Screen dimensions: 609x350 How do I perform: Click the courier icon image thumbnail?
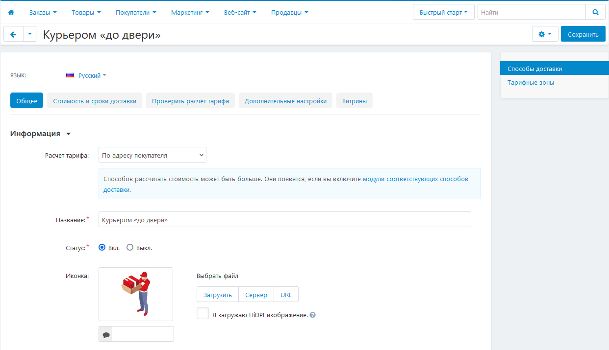click(136, 294)
